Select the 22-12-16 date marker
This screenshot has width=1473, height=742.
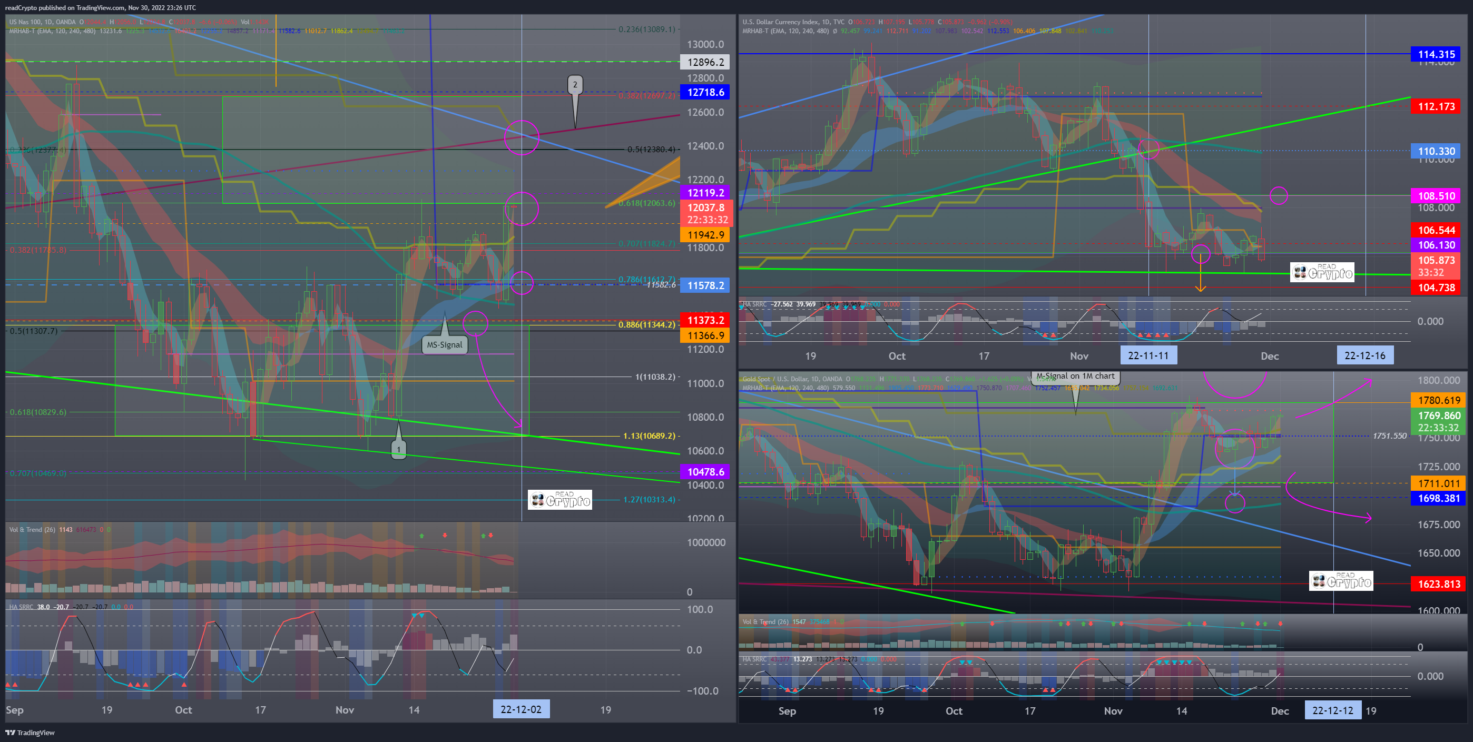pyautogui.click(x=1364, y=355)
